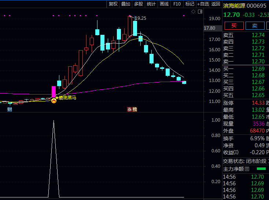This screenshot has width=269, height=200.
Task: Open the 复权 adjustment menu
Action: (113, 4)
